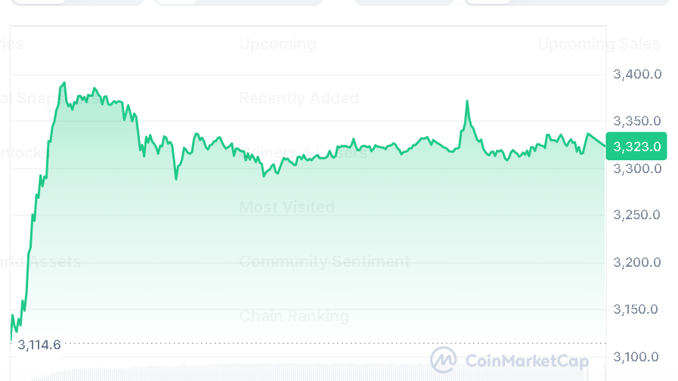Screen dimensions: 678x381
Task: Click the 3,200.0 y-axis label
Action: [637, 262]
